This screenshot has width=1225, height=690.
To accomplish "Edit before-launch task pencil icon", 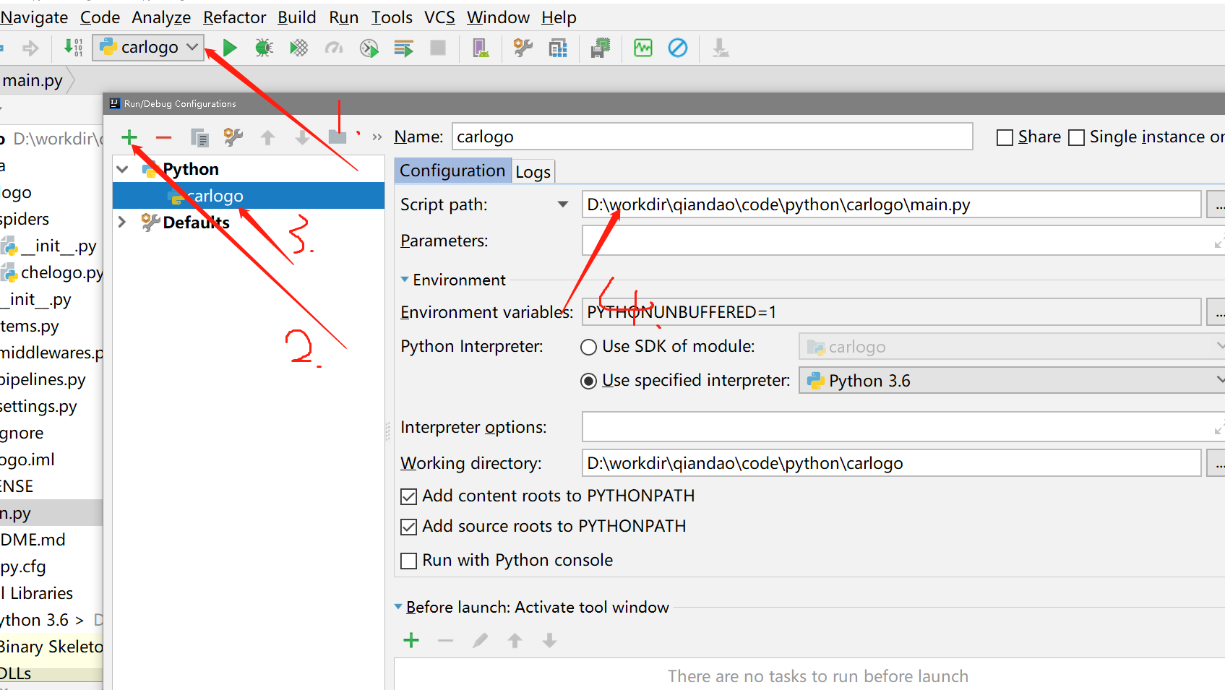I will (x=480, y=640).
